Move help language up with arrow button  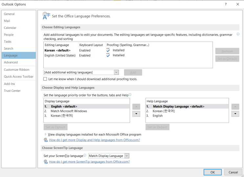pos(235,107)
